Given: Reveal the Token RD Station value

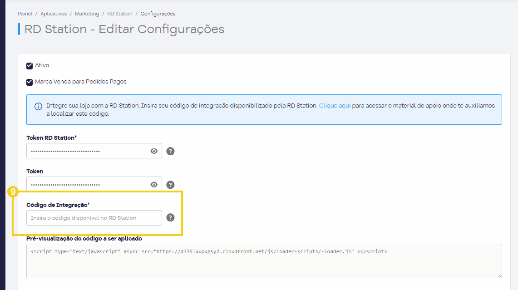Looking at the screenshot, I should [154, 151].
